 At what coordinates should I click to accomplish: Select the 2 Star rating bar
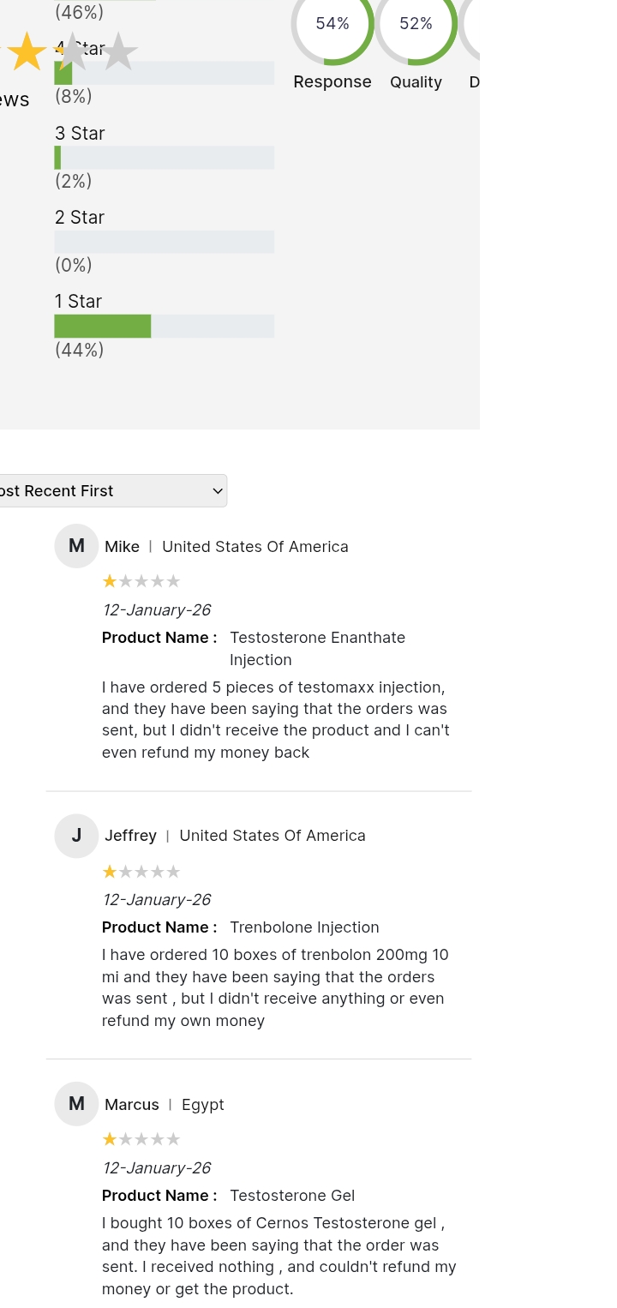[x=164, y=242]
